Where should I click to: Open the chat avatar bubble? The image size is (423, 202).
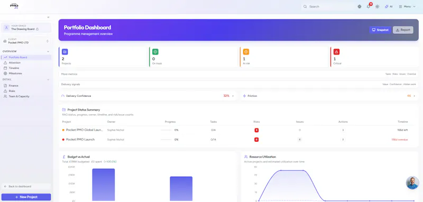[412, 183]
